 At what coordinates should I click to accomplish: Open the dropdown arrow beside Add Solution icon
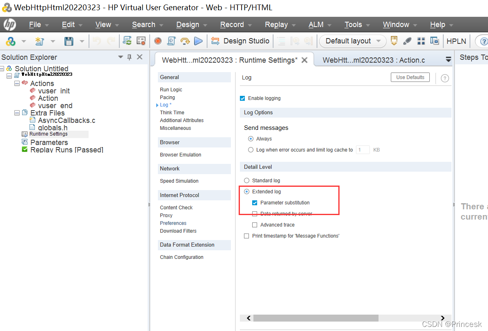point(24,41)
